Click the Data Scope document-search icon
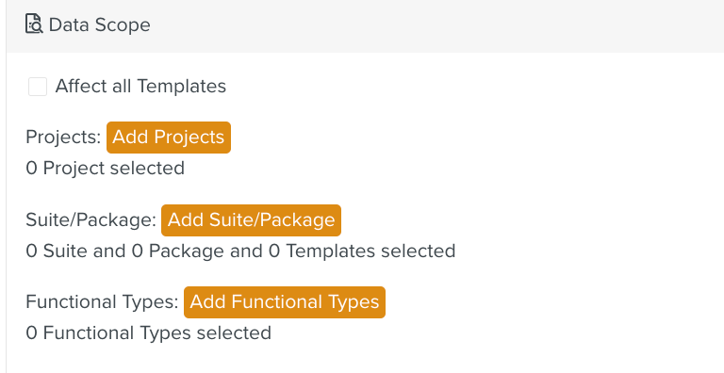Screen dimensions: 724x373 point(34,24)
